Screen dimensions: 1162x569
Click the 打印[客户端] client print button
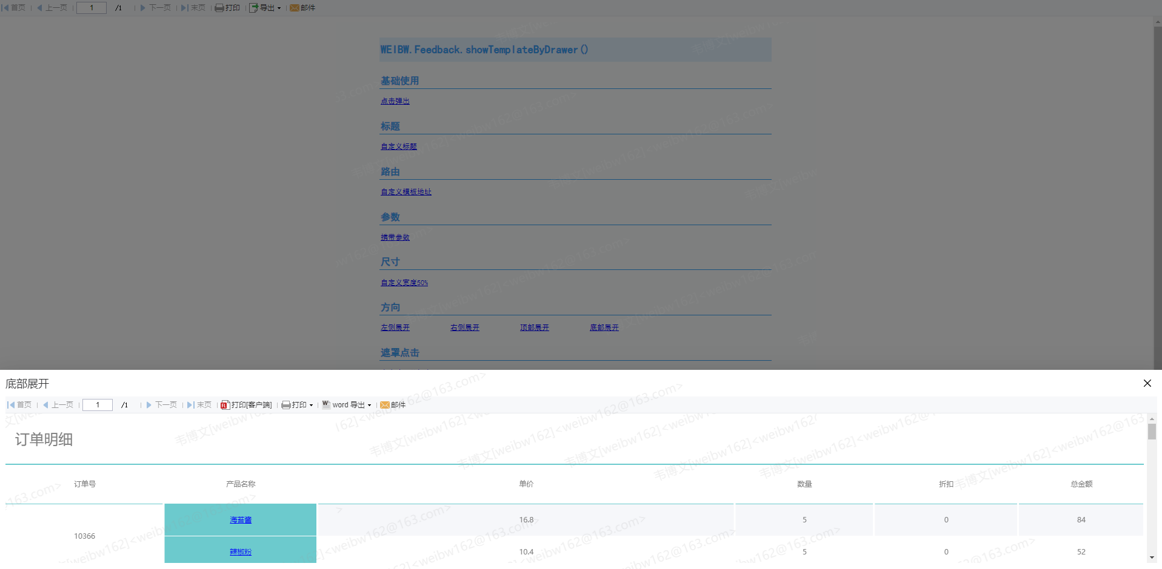(246, 405)
